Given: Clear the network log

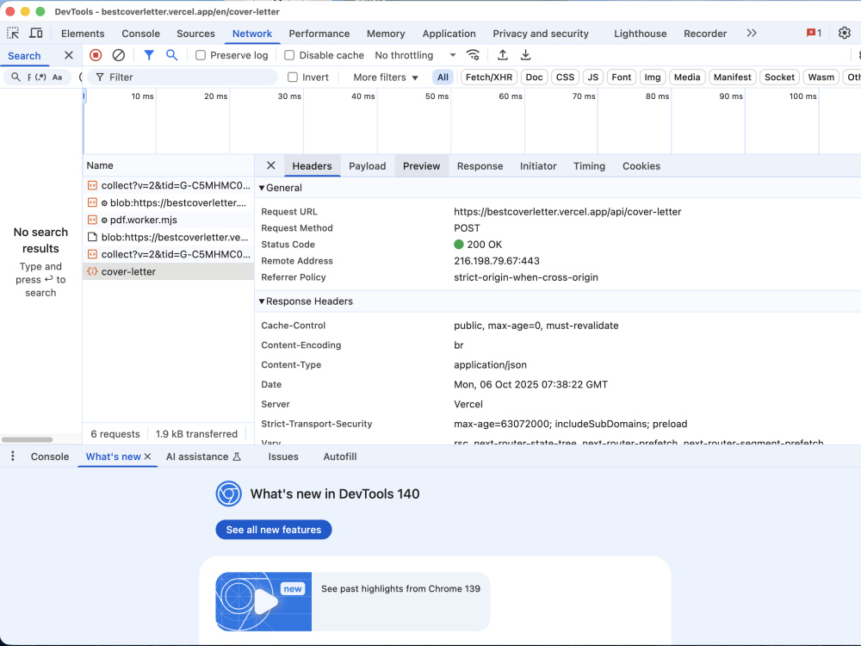Looking at the screenshot, I should coord(119,55).
